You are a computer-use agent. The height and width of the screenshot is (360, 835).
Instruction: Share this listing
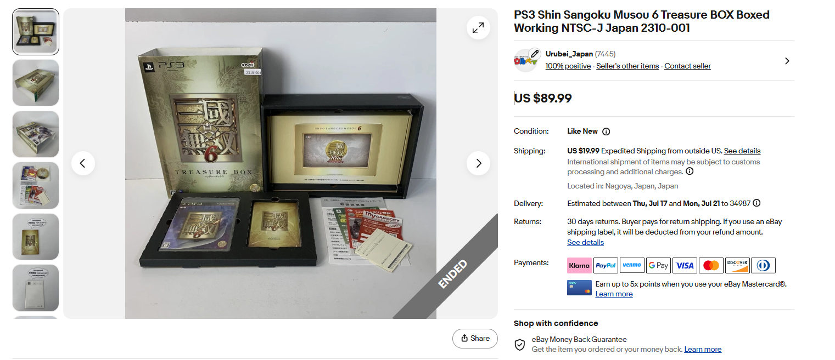(475, 338)
